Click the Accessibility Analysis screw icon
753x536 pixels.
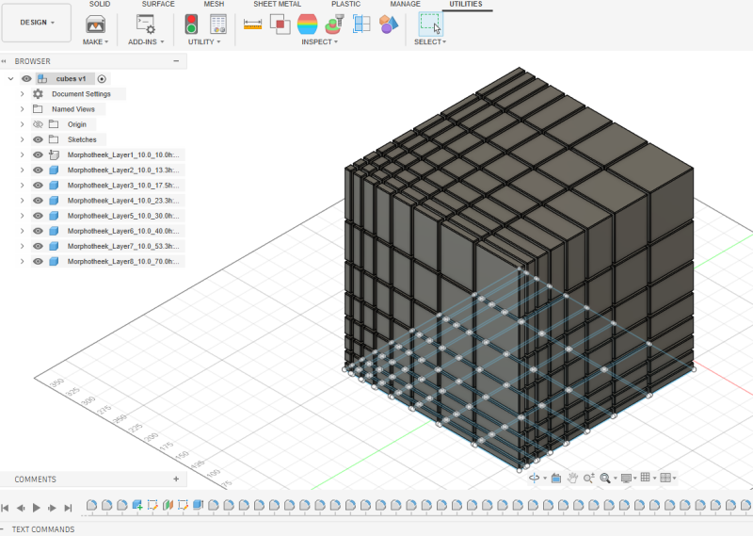point(335,24)
